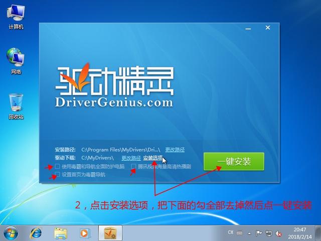Click the install path C:\Program Files\MyDrivers text
Image resolution: width=321 pixels, height=241 pixels.
pyautogui.click(x=121, y=150)
